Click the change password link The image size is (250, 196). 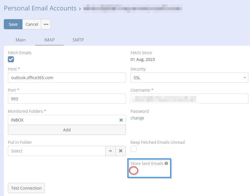[137, 118]
